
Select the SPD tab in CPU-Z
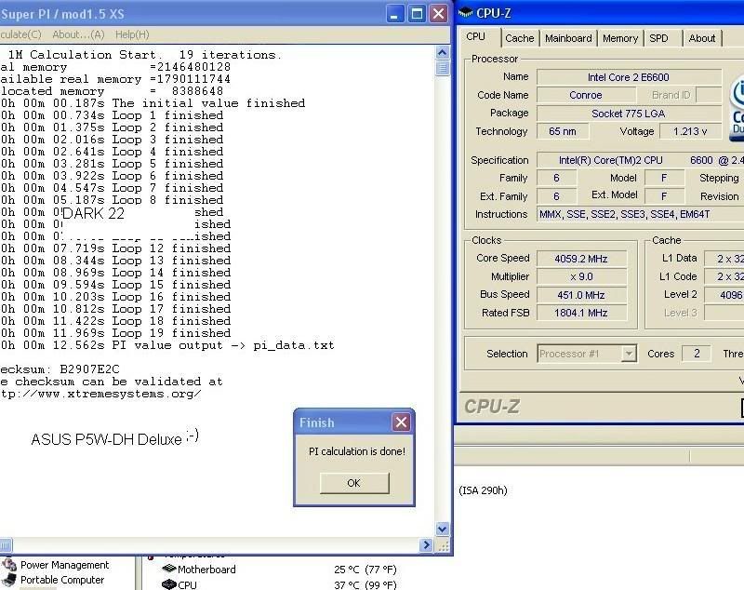[658, 38]
